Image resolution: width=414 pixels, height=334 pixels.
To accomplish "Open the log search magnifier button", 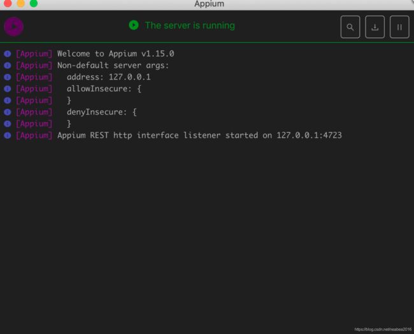I will click(350, 27).
